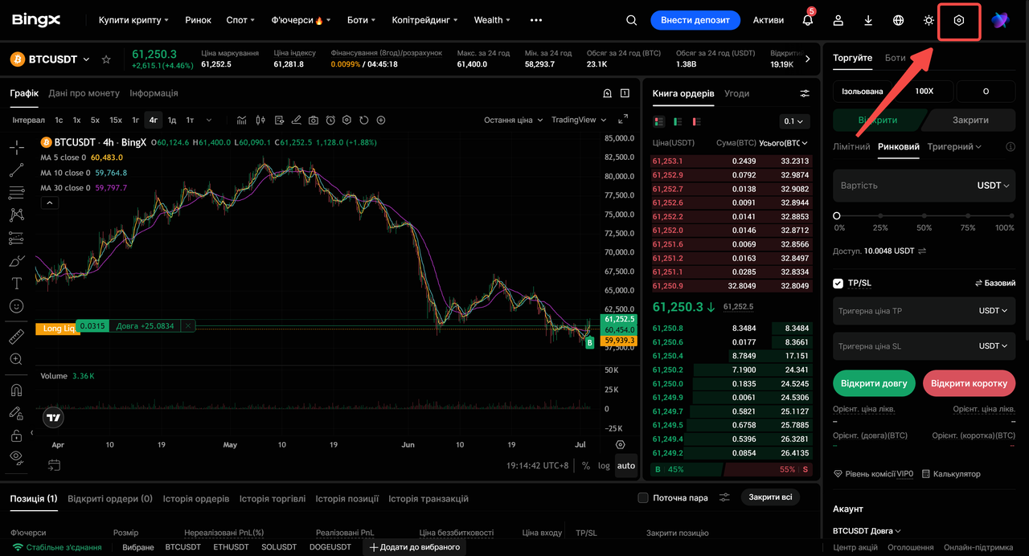Click the Внести депозит button
Viewport: 1029px width, 556px height.
(x=695, y=20)
